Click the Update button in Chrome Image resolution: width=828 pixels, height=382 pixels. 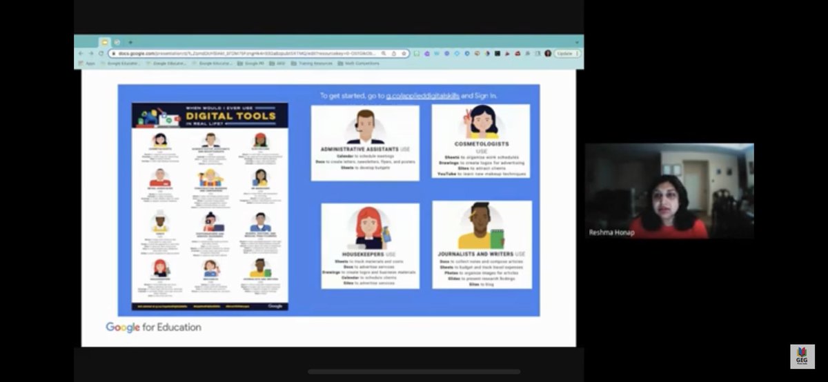[564, 53]
